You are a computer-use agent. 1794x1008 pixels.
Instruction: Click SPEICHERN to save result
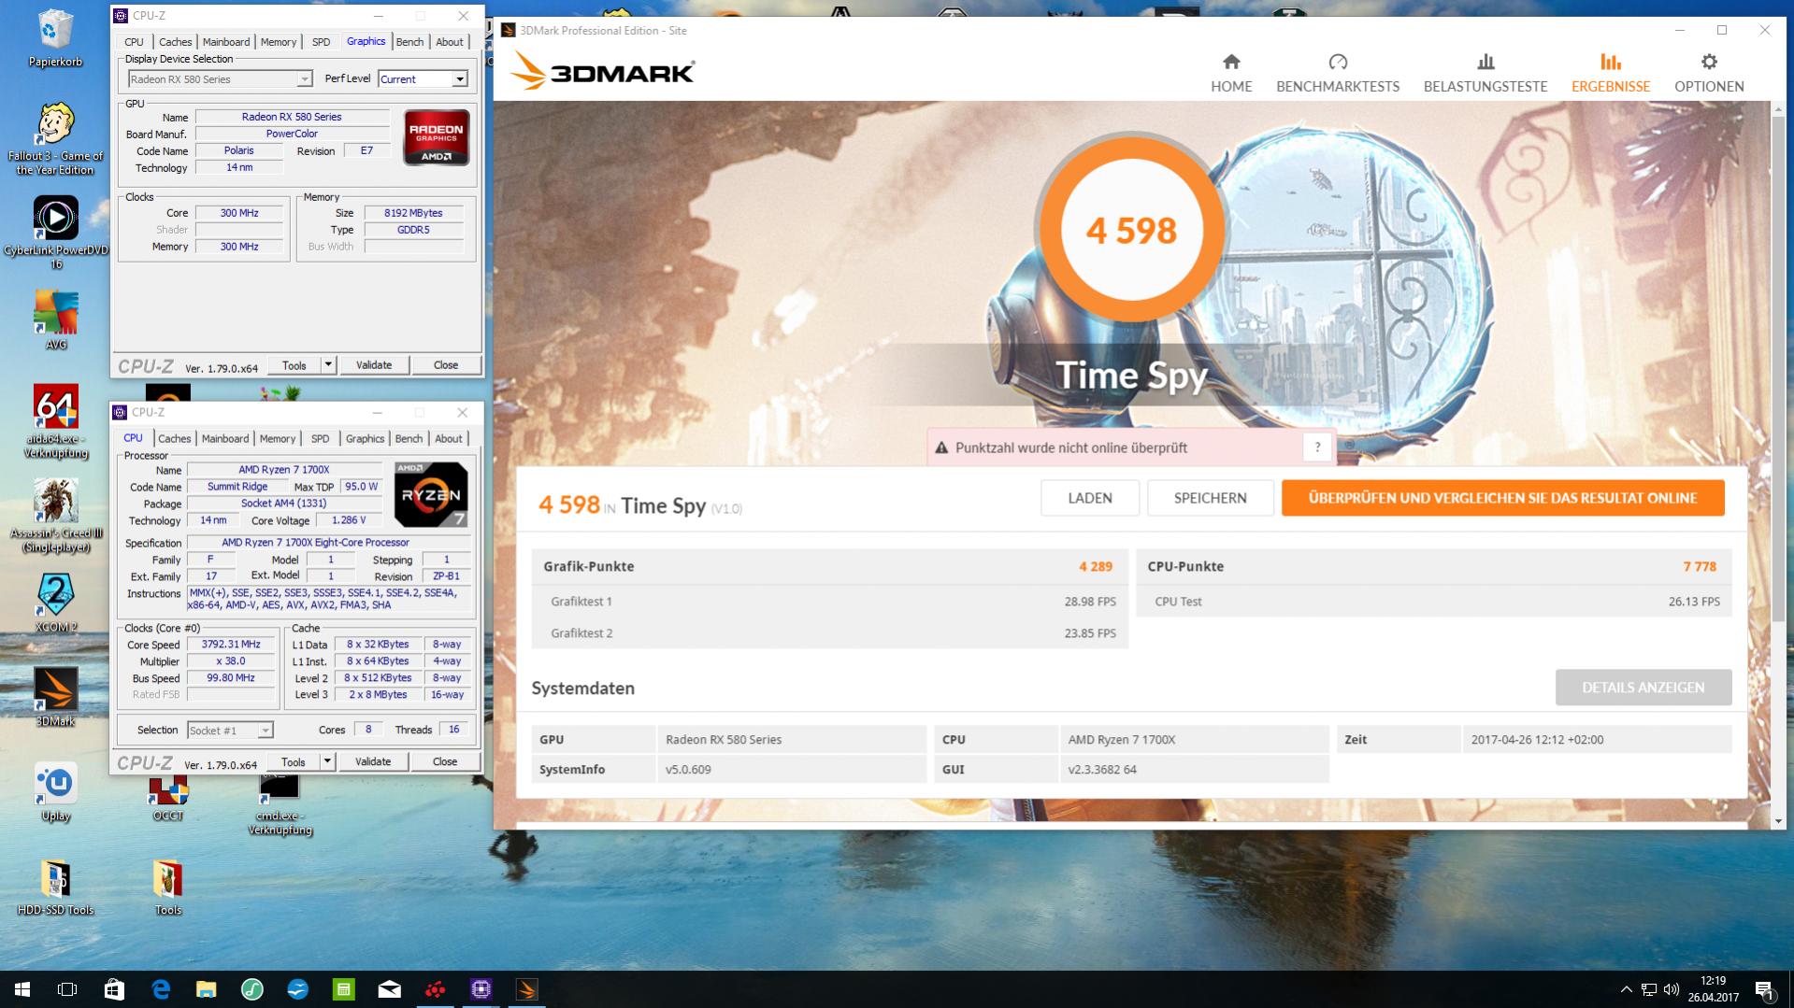(1211, 498)
